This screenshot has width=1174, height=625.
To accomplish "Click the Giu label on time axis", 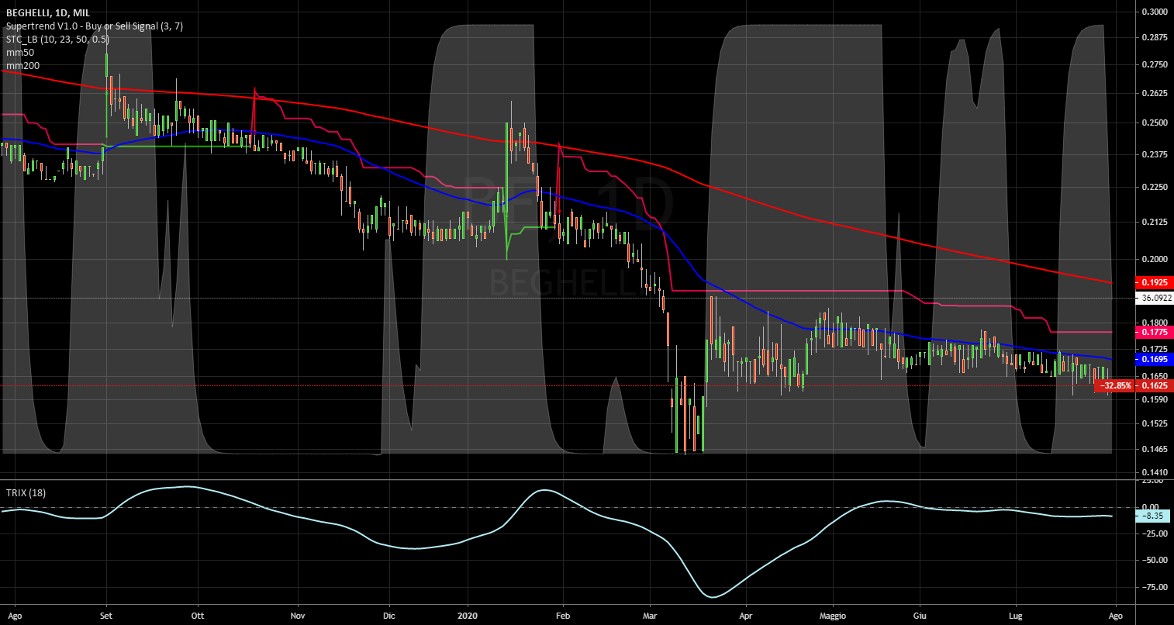I will pos(920,616).
